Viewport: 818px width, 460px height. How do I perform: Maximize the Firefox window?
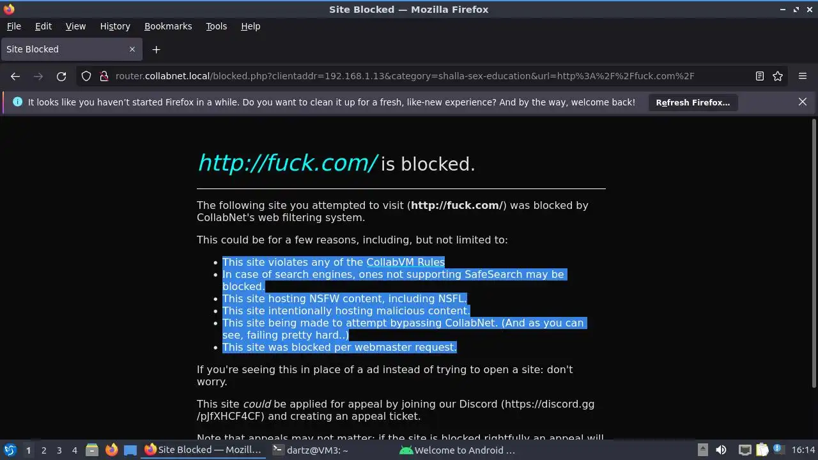coord(796,10)
